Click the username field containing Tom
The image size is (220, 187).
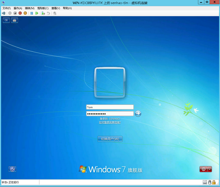click(x=110, y=107)
